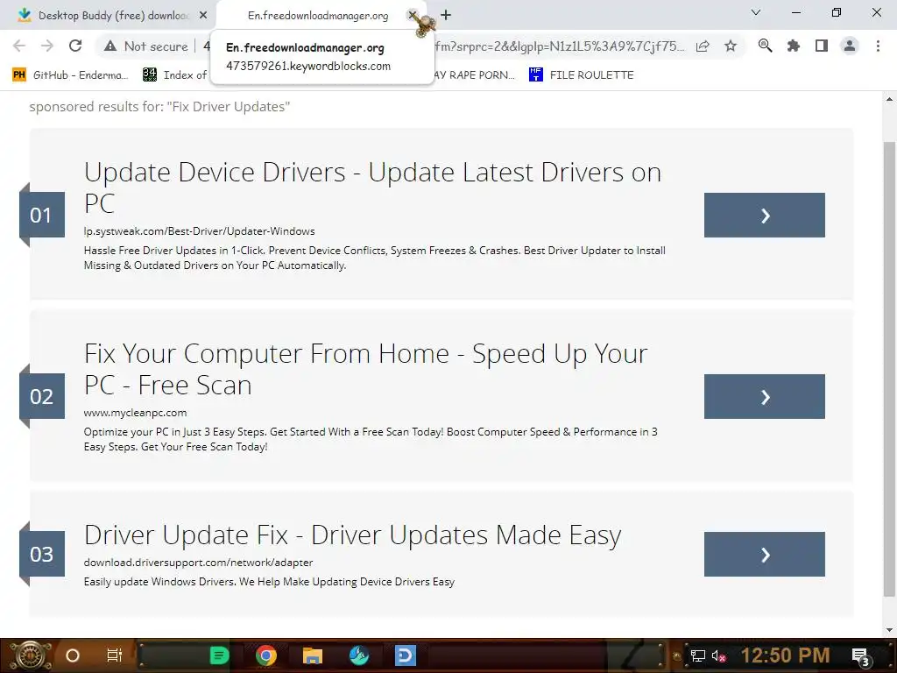Open Google Chrome from the taskbar
The image size is (897, 673).
point(266,655)
